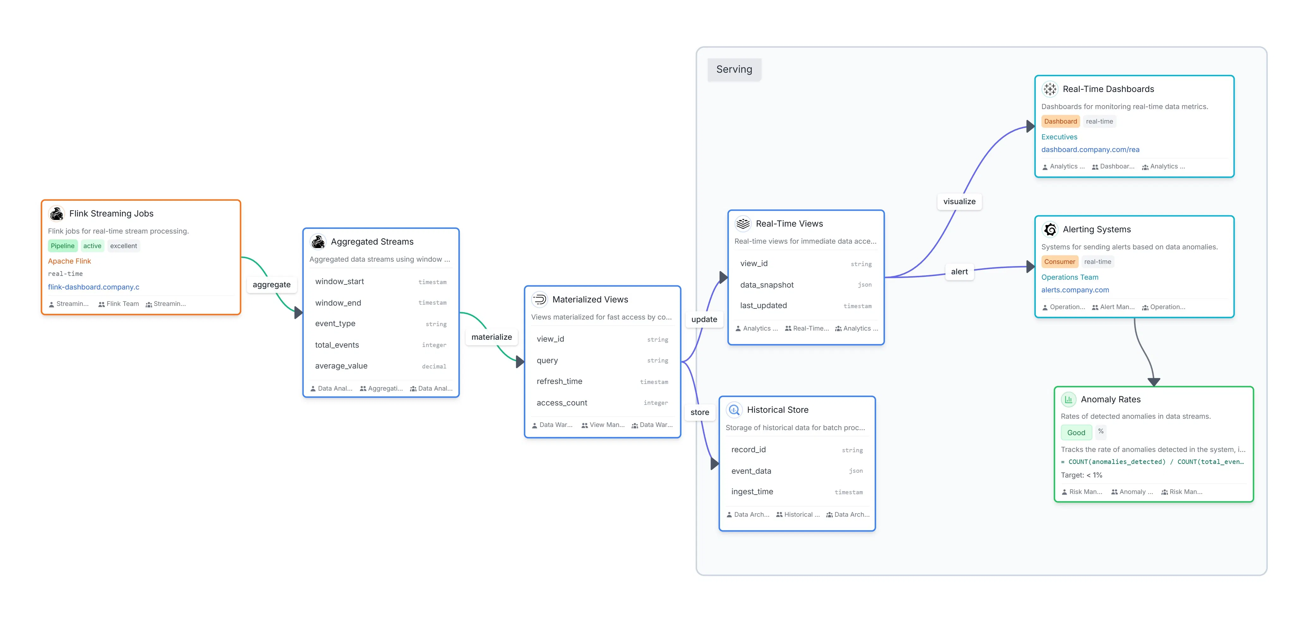Click the Real-Time Views layers icon
The height and width of the screenshot is (627, 1300).
coord(743,223)
